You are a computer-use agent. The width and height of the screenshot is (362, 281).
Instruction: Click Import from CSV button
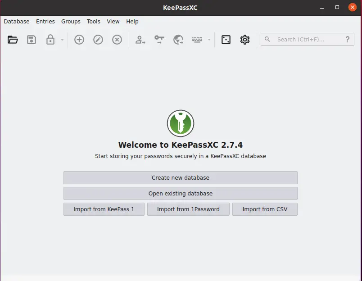265,209
